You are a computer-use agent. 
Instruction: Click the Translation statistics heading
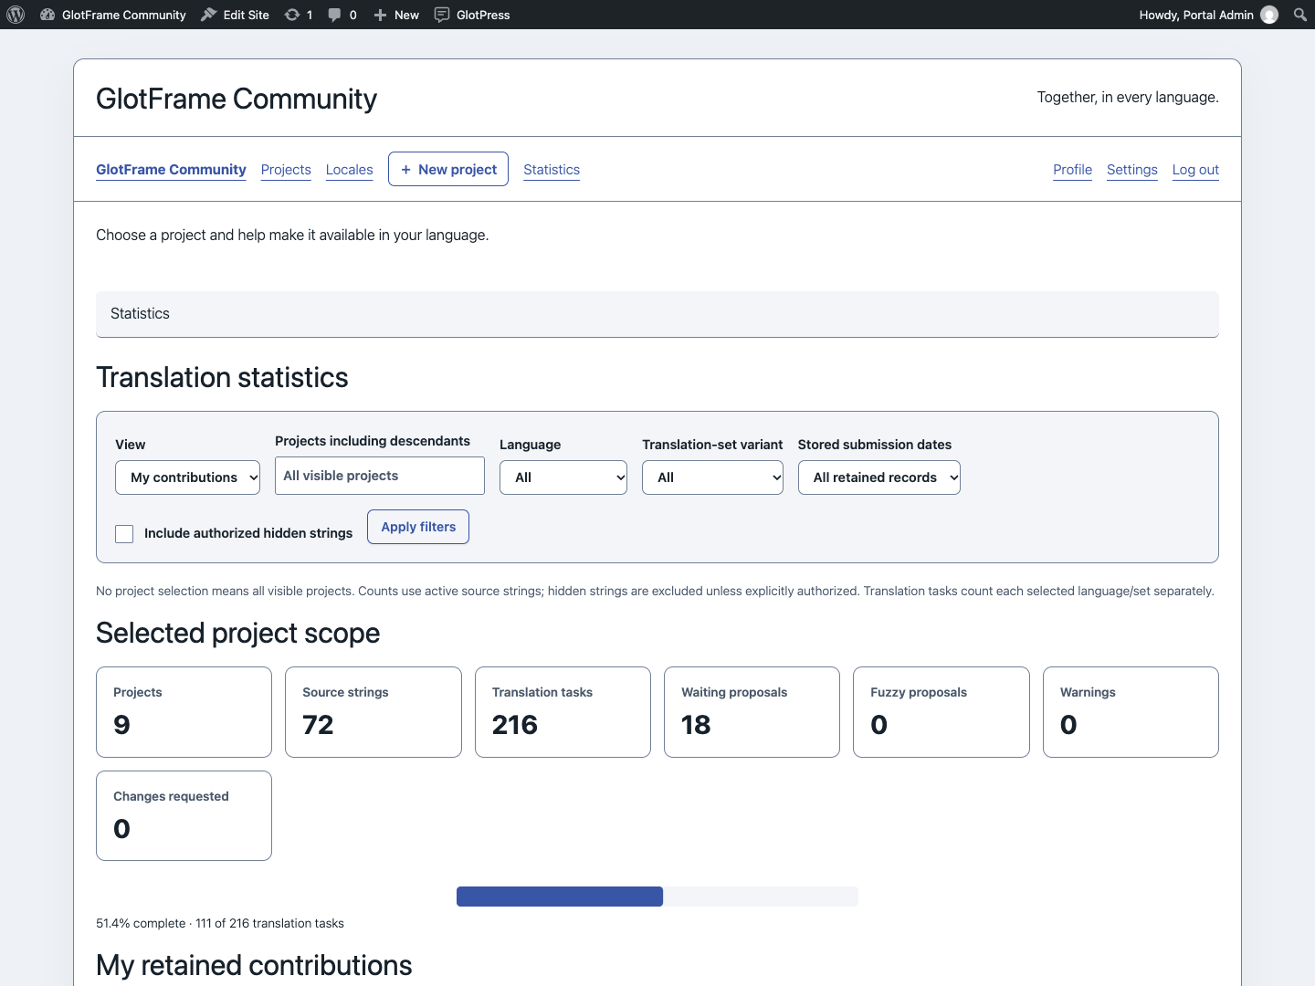point(222,377)
